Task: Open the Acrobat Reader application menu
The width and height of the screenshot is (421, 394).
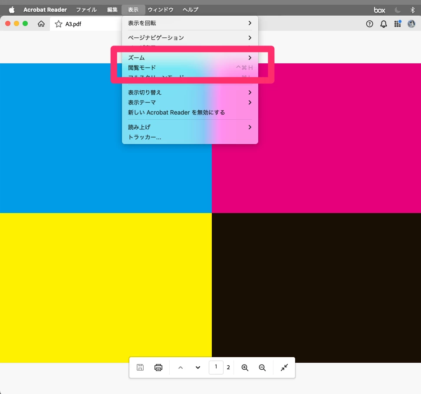Action: click(45, 10)
